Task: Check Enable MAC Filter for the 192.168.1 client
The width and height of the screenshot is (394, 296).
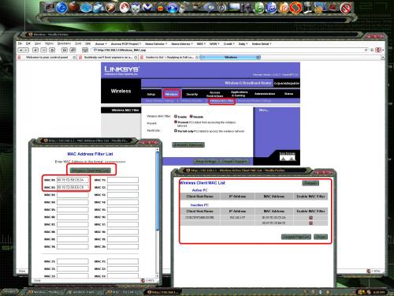Action: coord(310,218)
